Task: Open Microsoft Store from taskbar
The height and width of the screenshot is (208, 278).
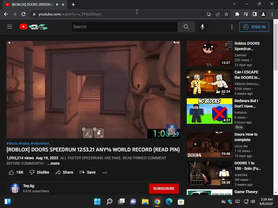Action: tap(181, 201)
